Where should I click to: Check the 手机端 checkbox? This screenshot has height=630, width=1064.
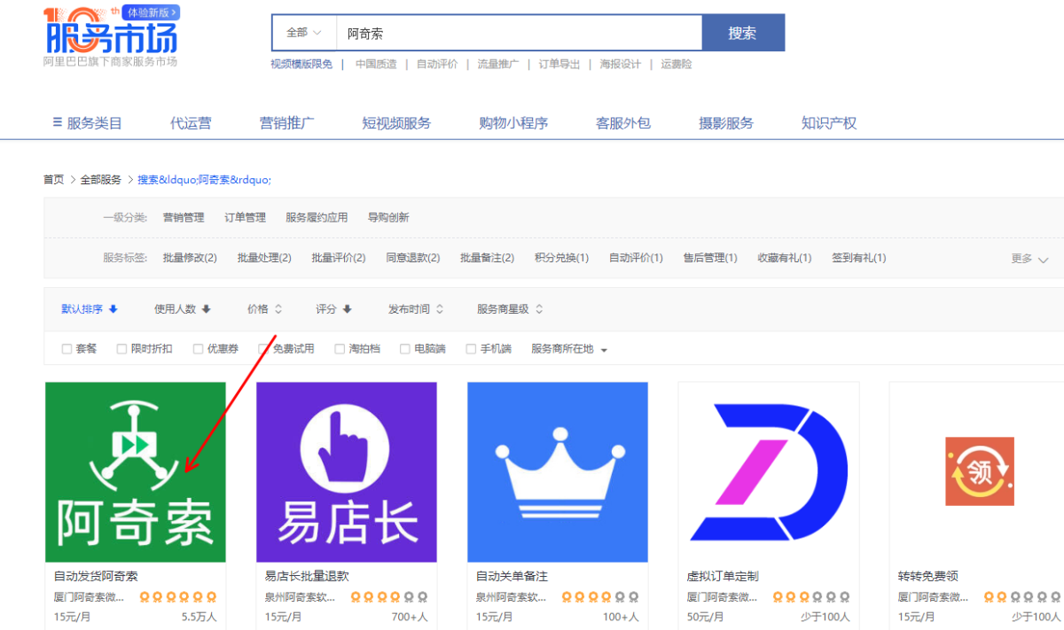[471, 349]
